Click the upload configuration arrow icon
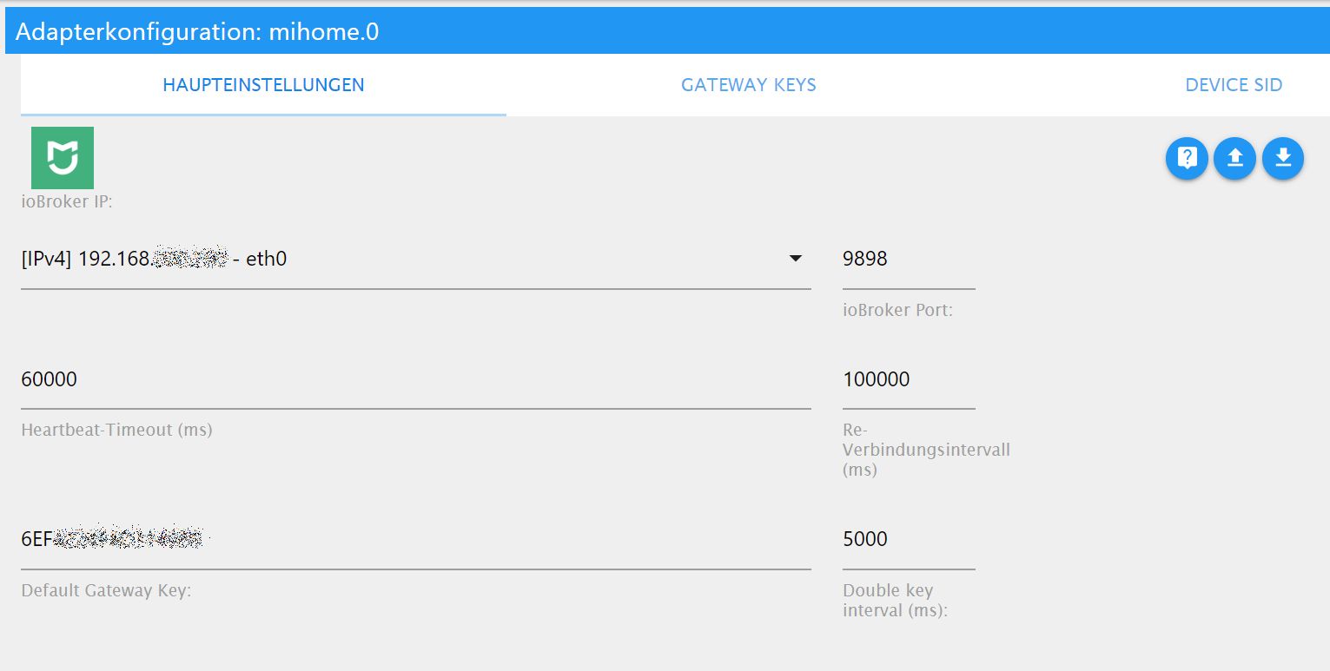Viewport: 1330px width, 671px height. click(1234, 158)
